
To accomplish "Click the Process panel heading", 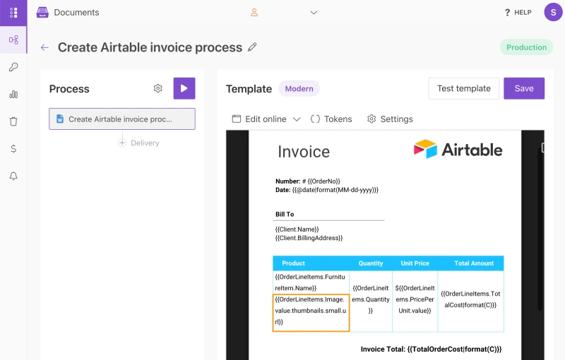I will coord(69,89).
